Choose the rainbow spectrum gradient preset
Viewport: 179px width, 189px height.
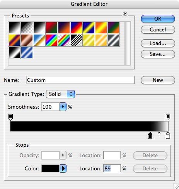point(51,40)
